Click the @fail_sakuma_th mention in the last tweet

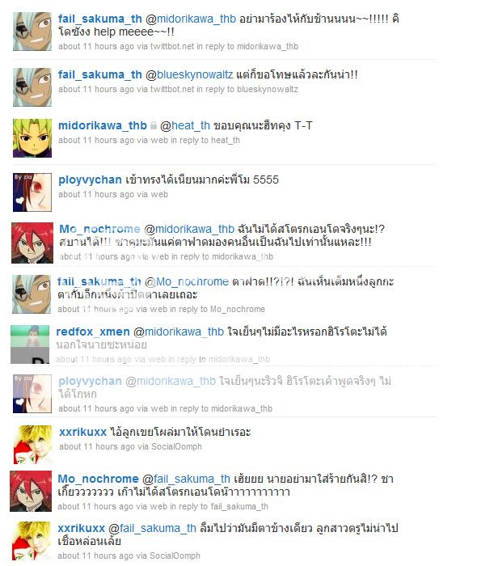tap(152, 528)
